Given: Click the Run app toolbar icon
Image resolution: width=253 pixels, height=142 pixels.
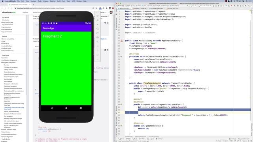Looking at the screenshot, I should [213, 6].
